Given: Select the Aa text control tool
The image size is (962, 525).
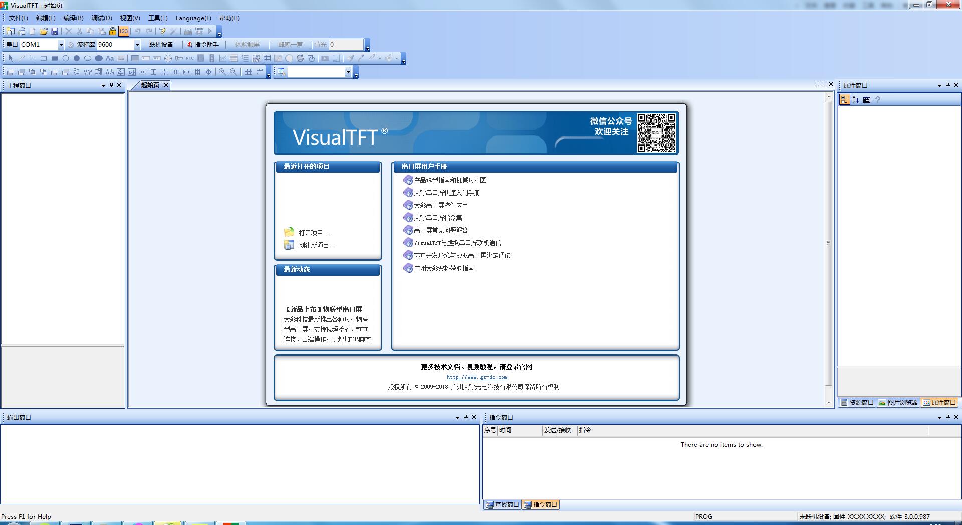Looking at the screenshot, I should click(109, 59).
